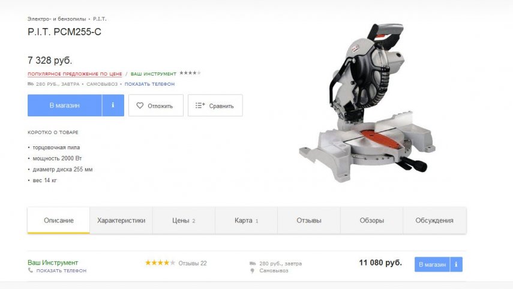
Task: Click the pickup pin icon next to Самовывоз
Action: (x=252, y=270)
